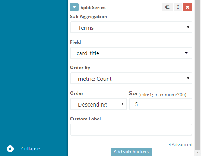The height and width of the screenshot is (156, 214).
Task: Click the Add sub-buckets button
Action: point(131,151)
